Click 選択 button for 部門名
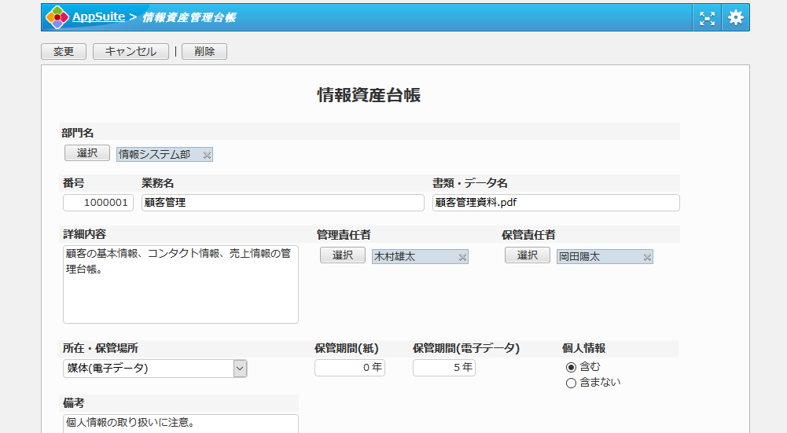Image resolution: width=787 pixels, height=433 pixels. click(x=87, y=153)
